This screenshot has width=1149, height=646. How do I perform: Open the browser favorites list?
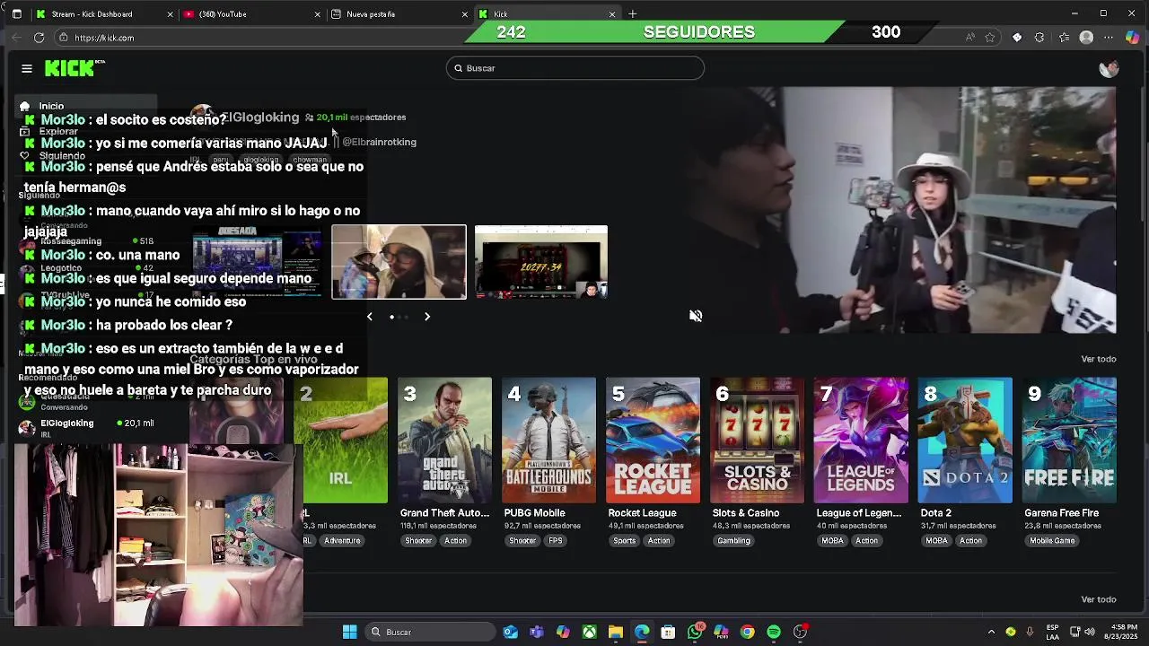coord(1064,38)
